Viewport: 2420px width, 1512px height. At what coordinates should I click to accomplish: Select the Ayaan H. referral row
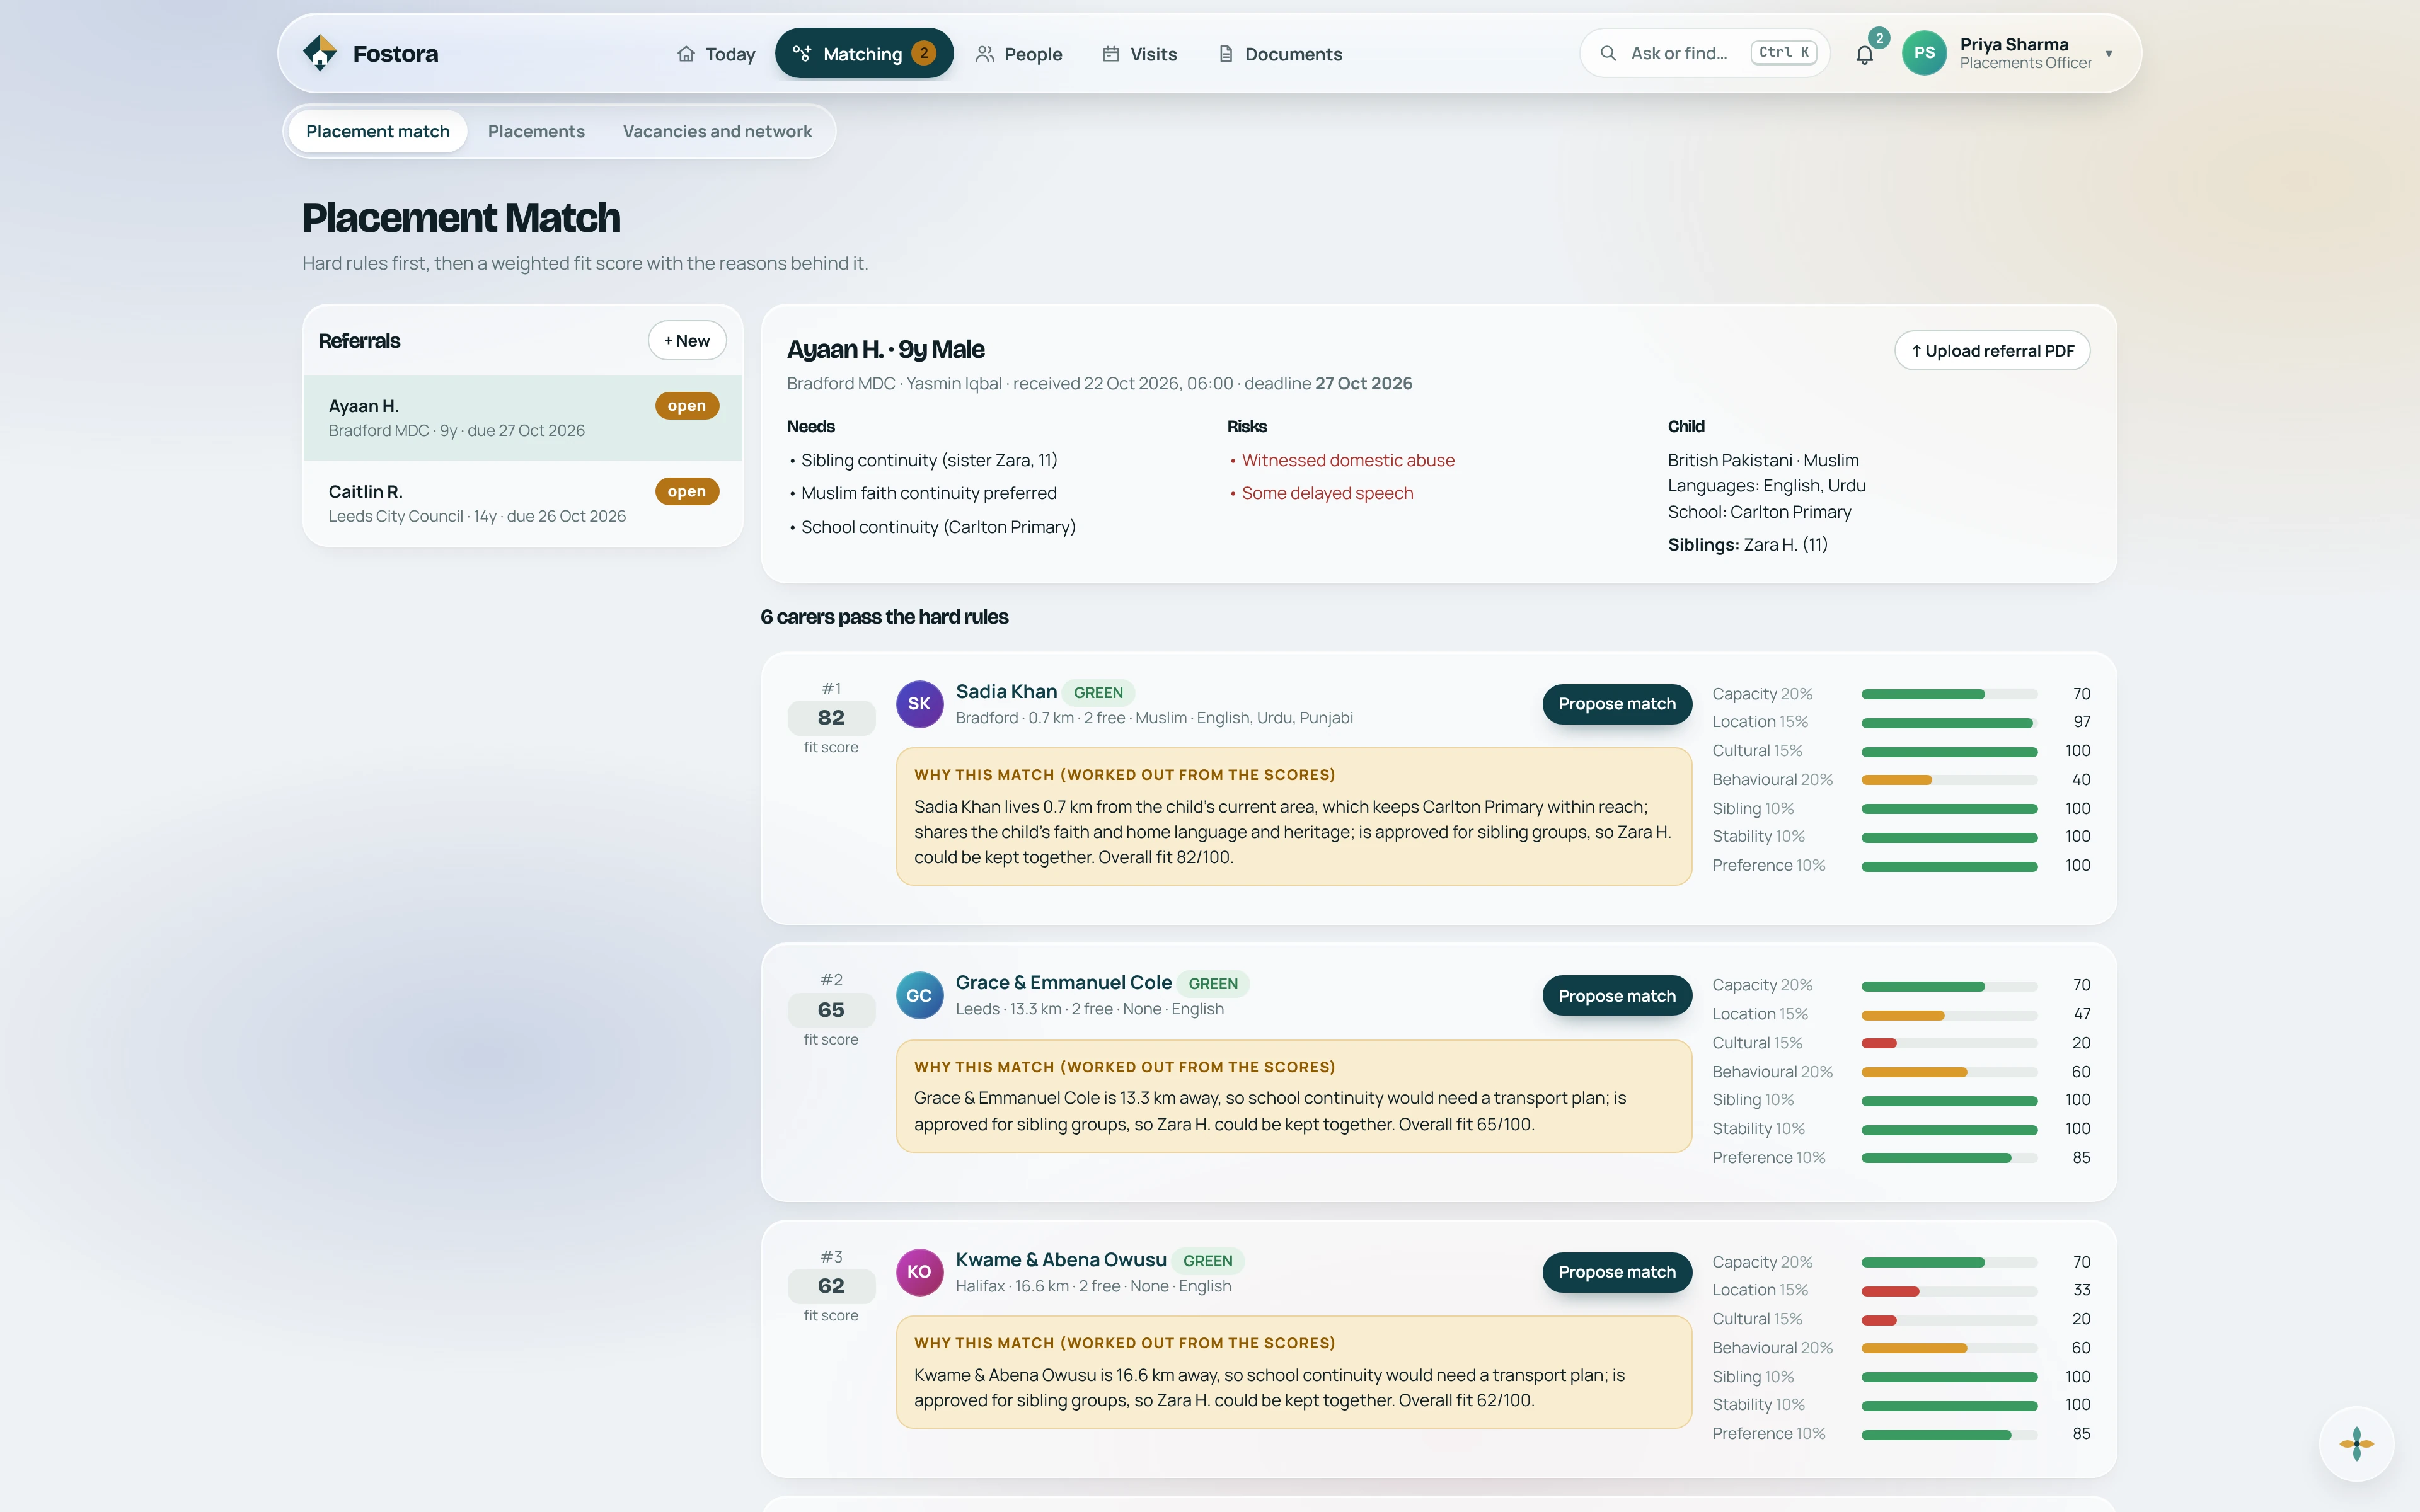523,418
